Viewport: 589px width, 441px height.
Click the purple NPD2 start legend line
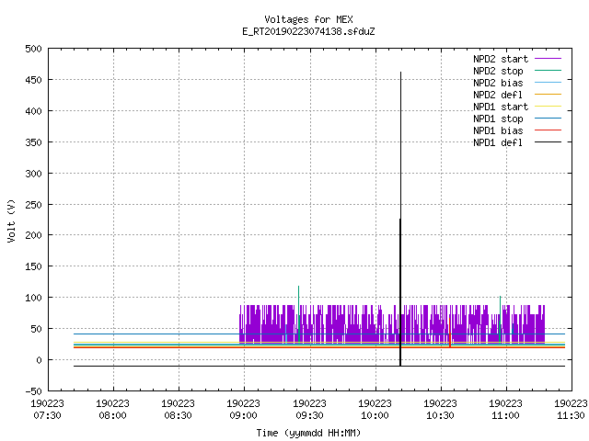pos(549,59)
